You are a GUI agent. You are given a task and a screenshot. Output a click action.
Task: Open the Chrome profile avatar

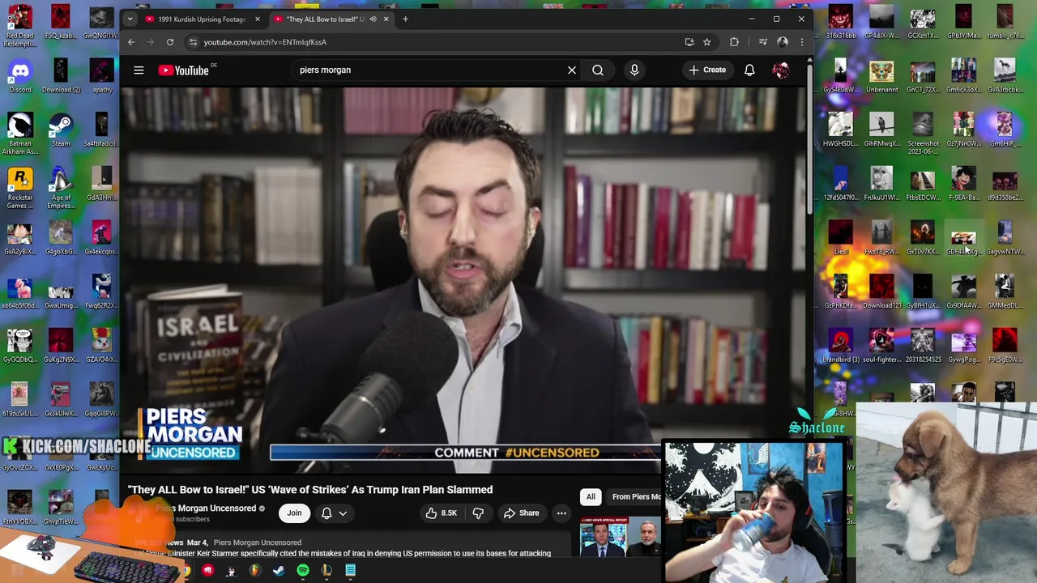point(783,42)
